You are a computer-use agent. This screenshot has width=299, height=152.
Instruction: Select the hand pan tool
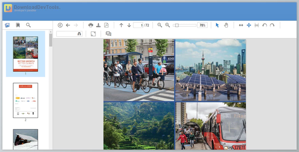tap(226, 25)
